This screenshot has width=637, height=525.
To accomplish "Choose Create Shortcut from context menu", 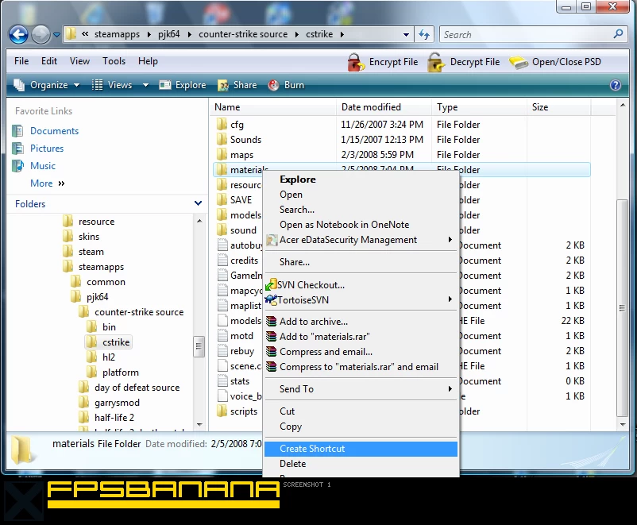I will [x=312, y=449].
